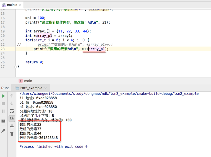Image resolution: width=211 pixels, height=157 pixels.
Task: Pin the lsn2_example run tab
Action: (x=3, y=130)
